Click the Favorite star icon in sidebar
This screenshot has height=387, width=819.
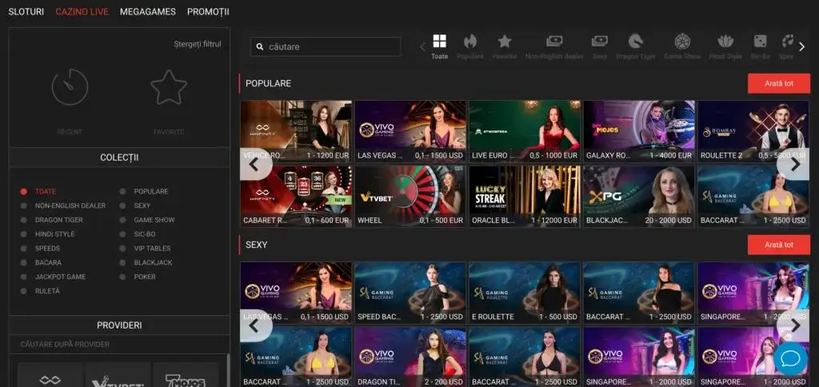[x=169, y=87]
